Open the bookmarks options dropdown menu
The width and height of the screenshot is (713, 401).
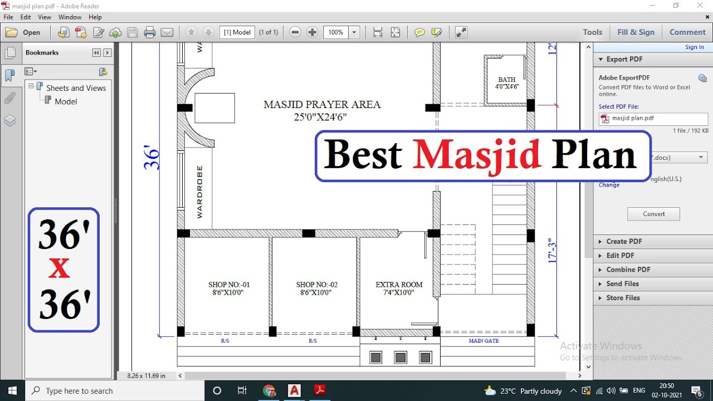tap(31, 72)
